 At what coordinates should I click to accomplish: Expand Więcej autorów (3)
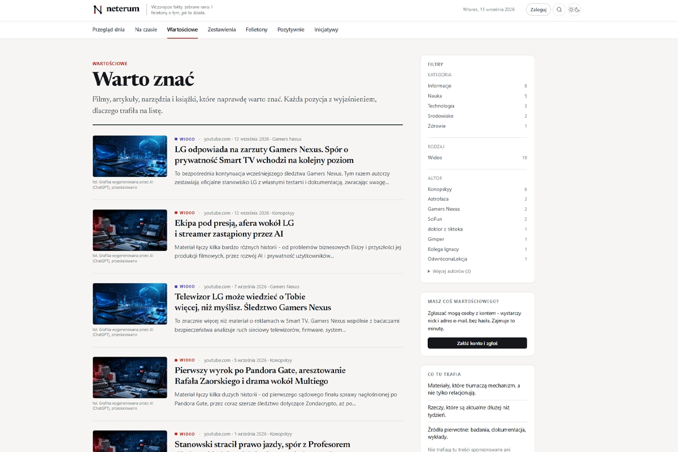(450, 271)
